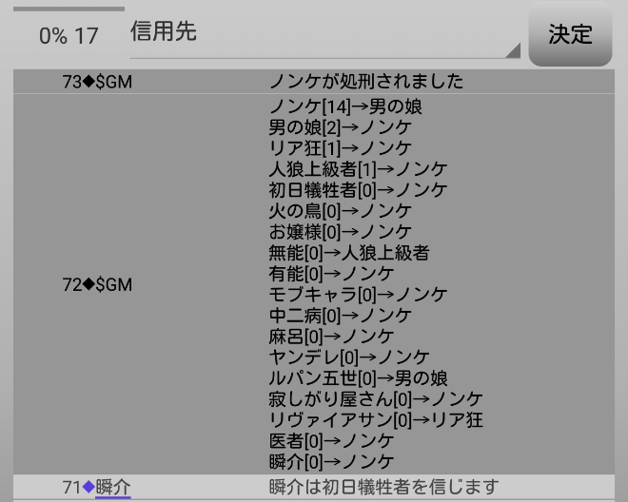Click the vote line 無能[0]→人狼上級者
This screenshot has width=628, height=502.
click(349, 253)
